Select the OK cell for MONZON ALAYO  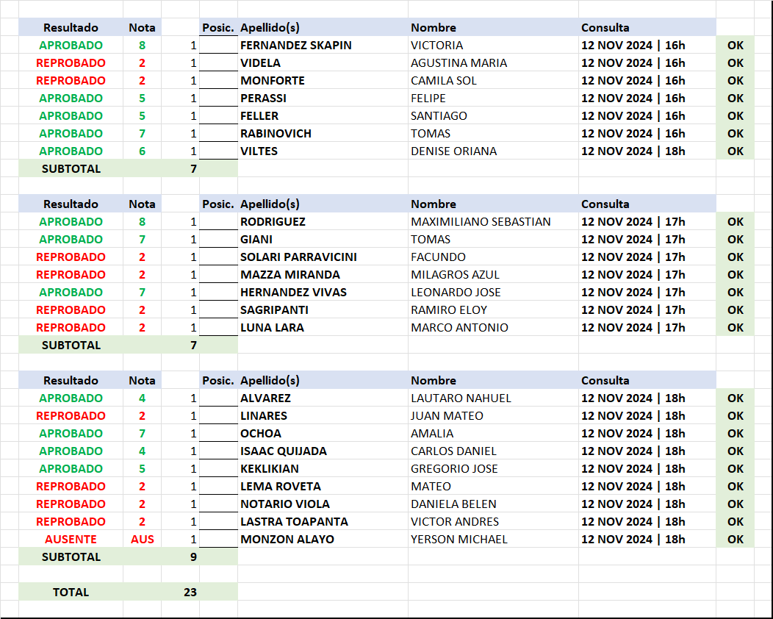pos(735,540)
